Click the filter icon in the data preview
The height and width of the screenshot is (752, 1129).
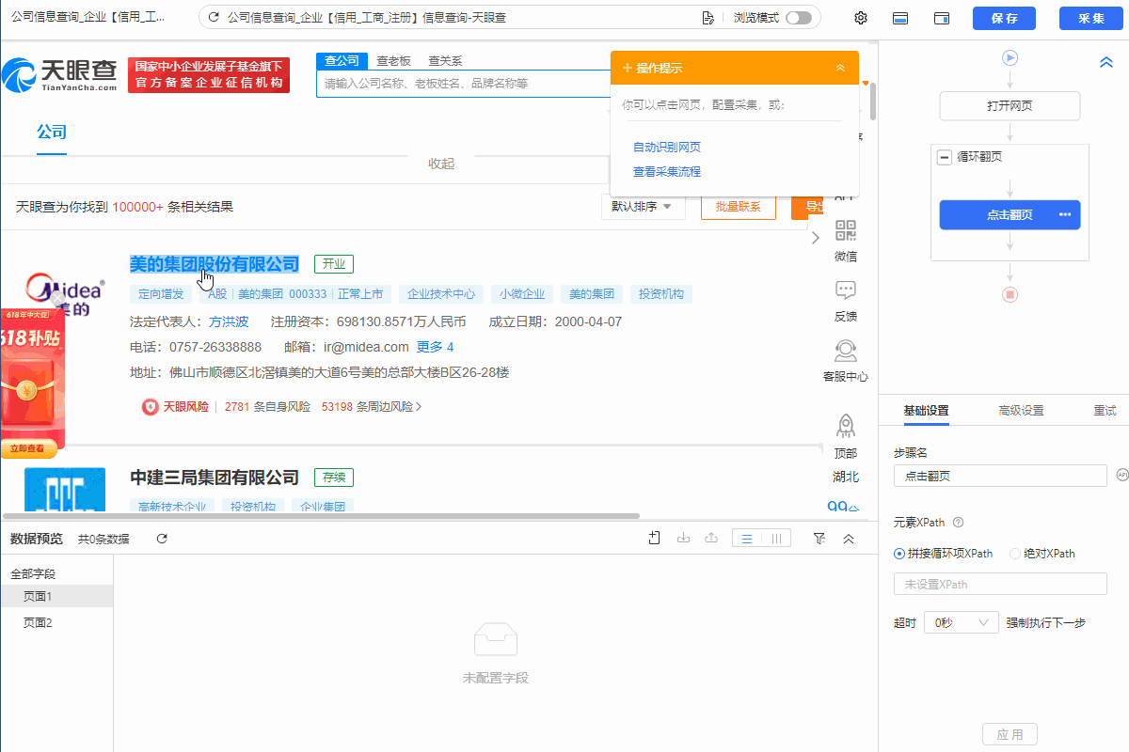[819, 538]
